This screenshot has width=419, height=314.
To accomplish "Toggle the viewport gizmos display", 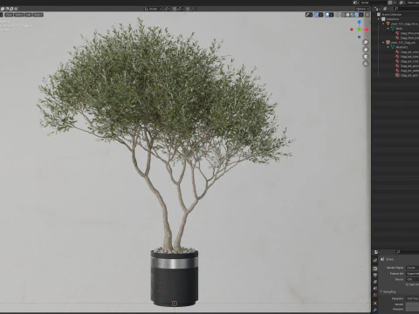I will 316,15.
